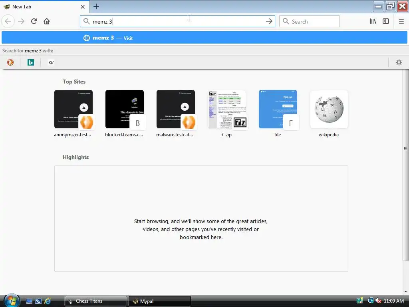Reload the current page
The width and height of the screenshot is (409, 307).
pos(34,22)
